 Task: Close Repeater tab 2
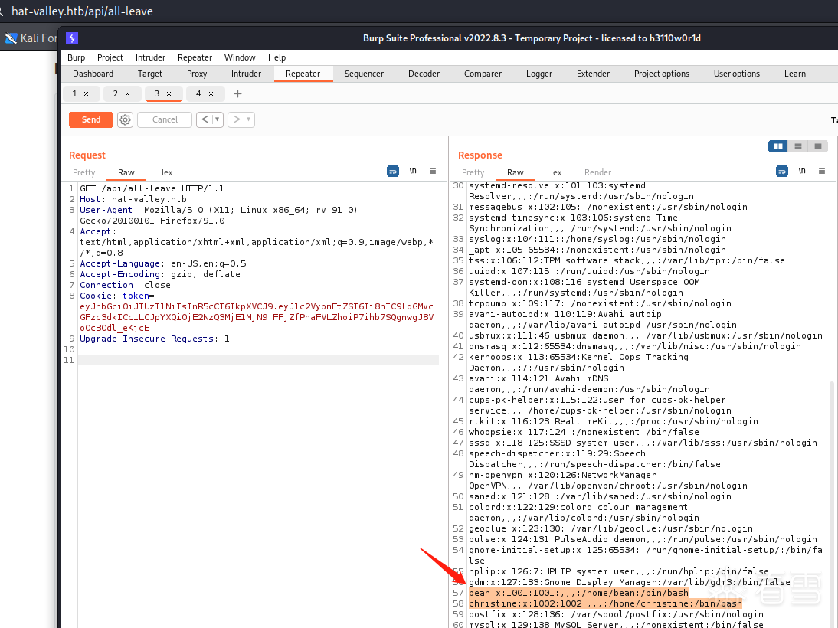(x=128, y=93)
